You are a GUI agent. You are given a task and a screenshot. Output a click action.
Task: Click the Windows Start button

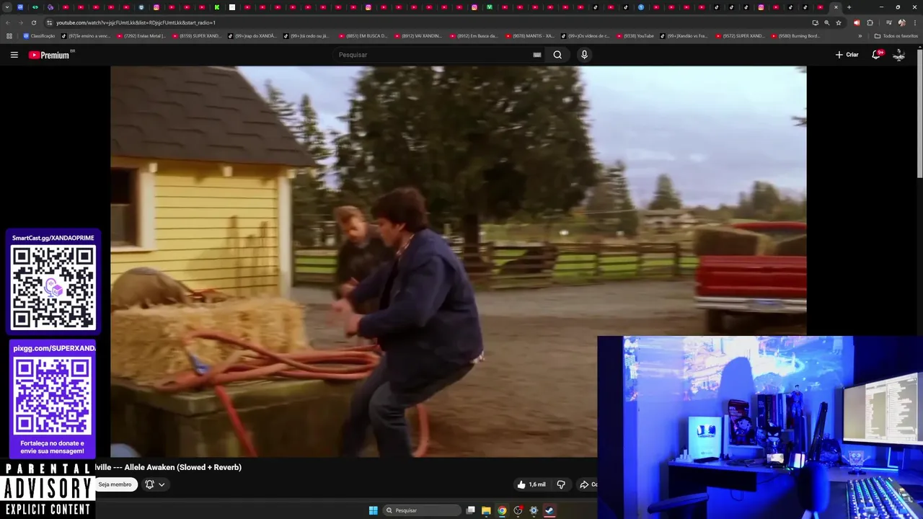373,510
